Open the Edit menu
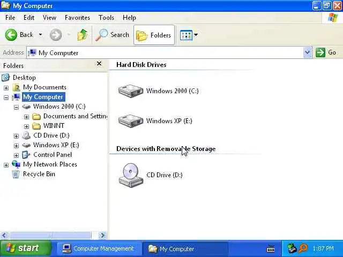343x257 pixels. point(29,18)
